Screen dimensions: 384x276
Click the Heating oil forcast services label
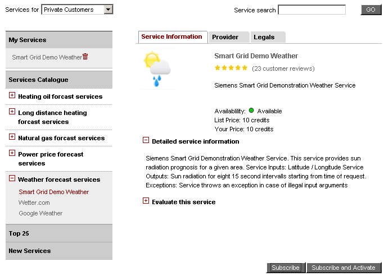[x=60, y=96]
